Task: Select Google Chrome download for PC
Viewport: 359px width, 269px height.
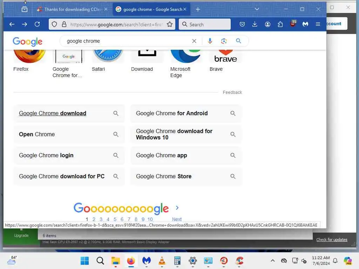Action: pos(69,177)
